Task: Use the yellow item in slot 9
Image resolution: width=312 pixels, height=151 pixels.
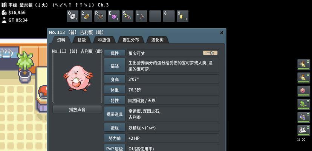Action: point(182,16)
